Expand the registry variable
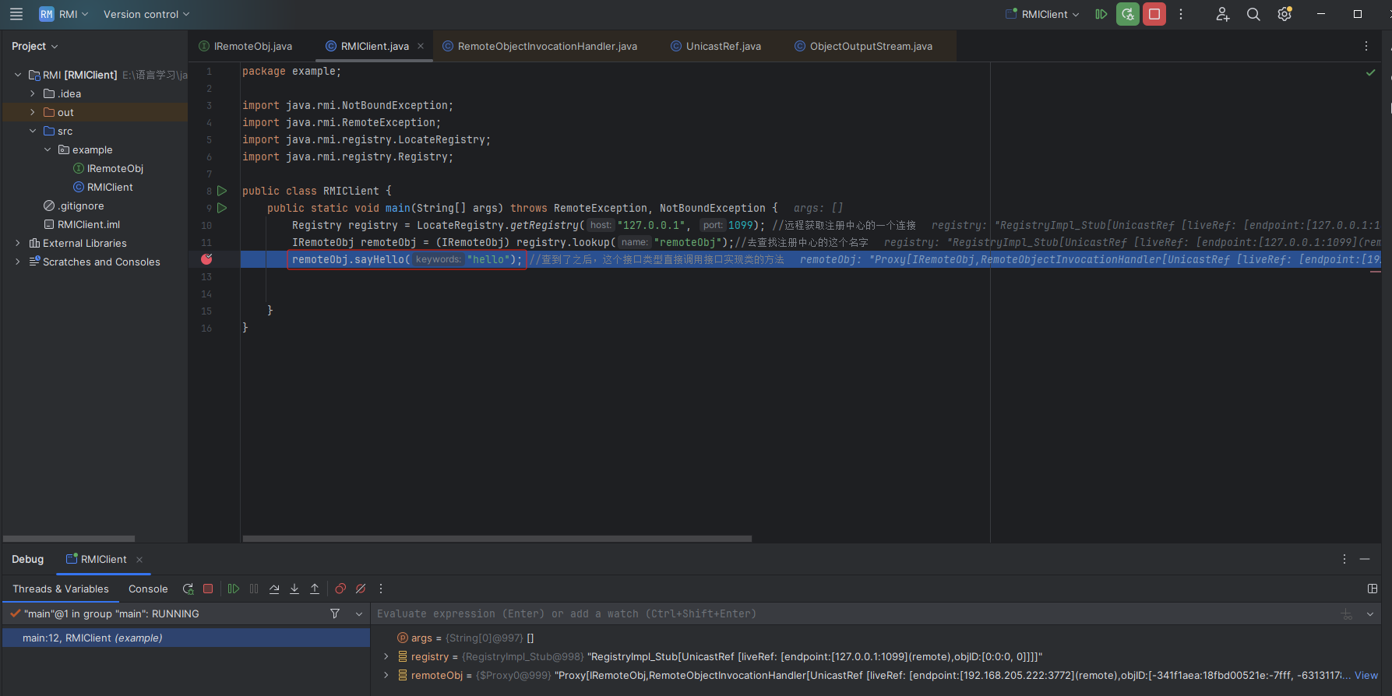 386,656
